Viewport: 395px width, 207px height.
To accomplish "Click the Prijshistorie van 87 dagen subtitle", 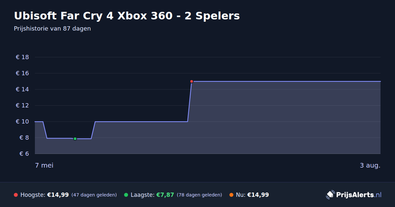I will (52, 29).
